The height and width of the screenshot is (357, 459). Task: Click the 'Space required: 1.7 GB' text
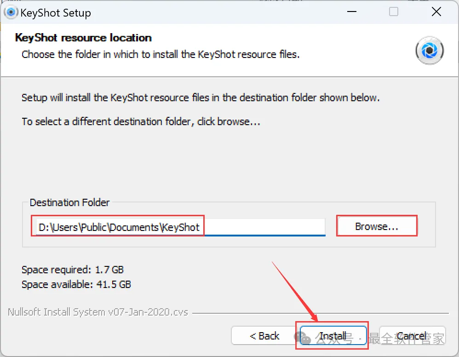click(73, 270)
